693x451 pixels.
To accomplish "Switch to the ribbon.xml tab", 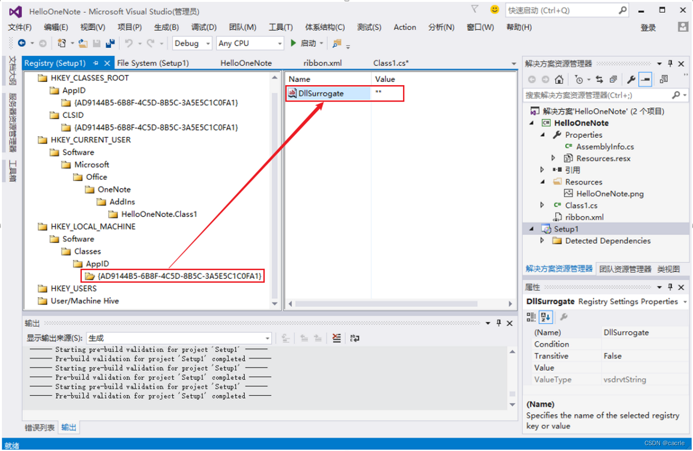I will [323, 63].
